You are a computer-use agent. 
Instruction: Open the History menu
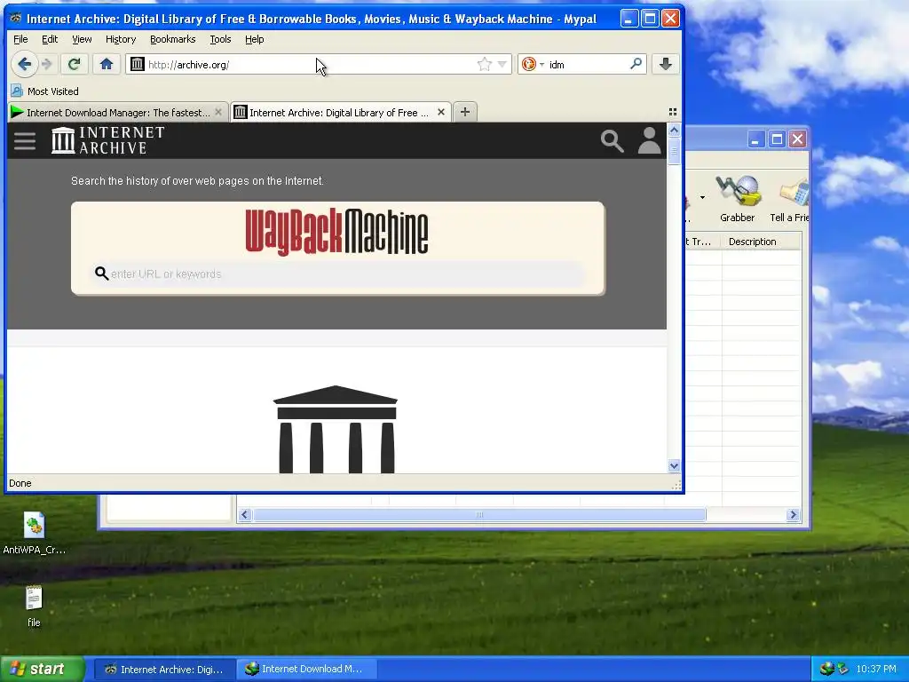click(121, 39)
